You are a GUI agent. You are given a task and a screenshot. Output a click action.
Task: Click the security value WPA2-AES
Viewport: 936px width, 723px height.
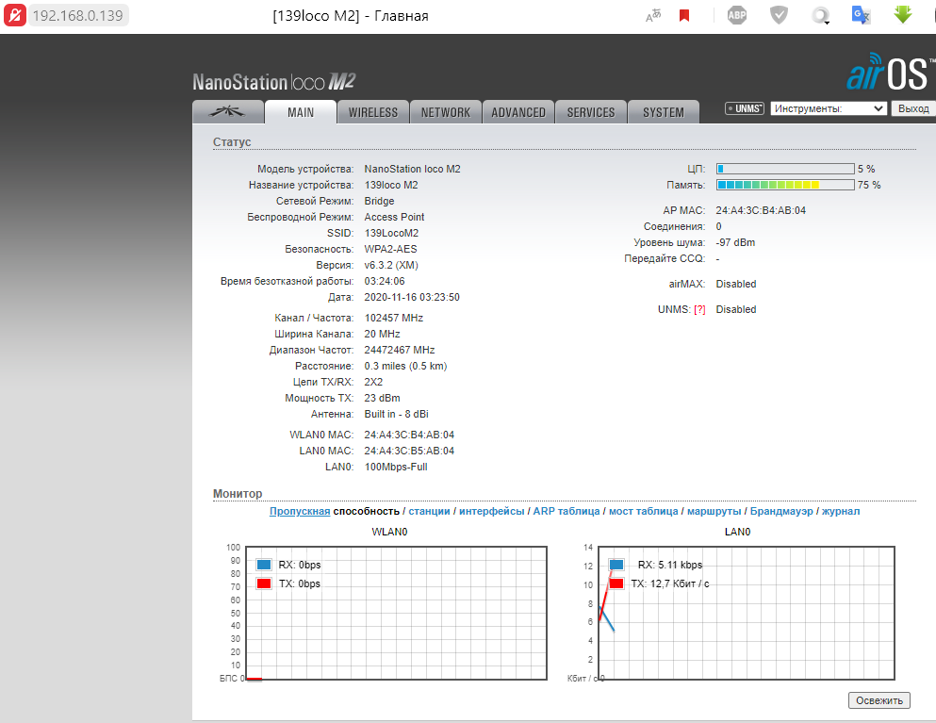tap(390, 249)
